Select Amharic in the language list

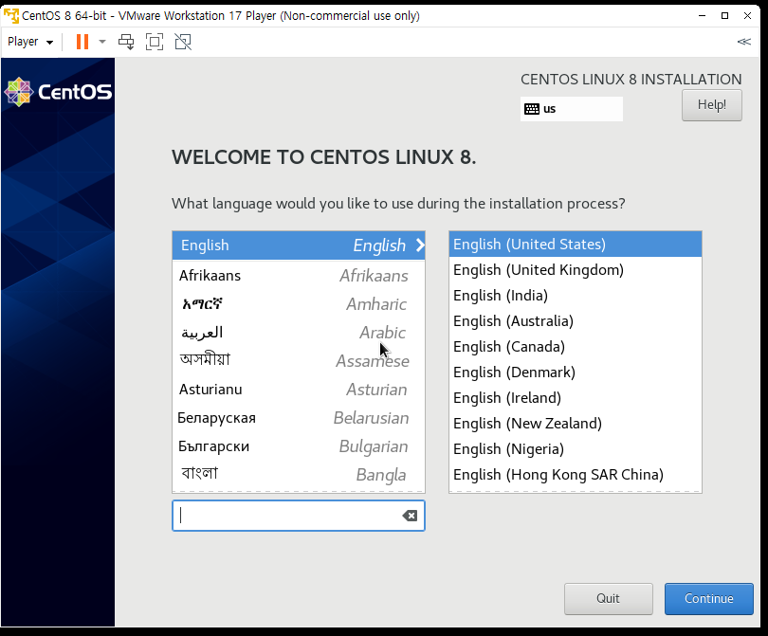(x=299, y=304)
